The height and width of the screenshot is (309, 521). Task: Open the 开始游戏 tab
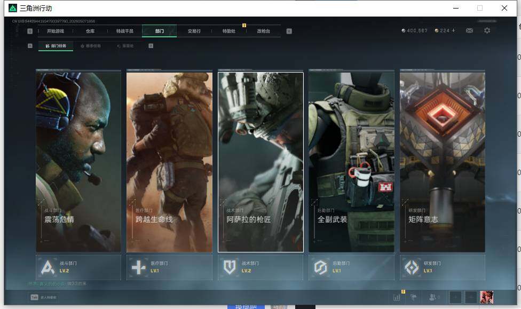(x=55, y=31)
